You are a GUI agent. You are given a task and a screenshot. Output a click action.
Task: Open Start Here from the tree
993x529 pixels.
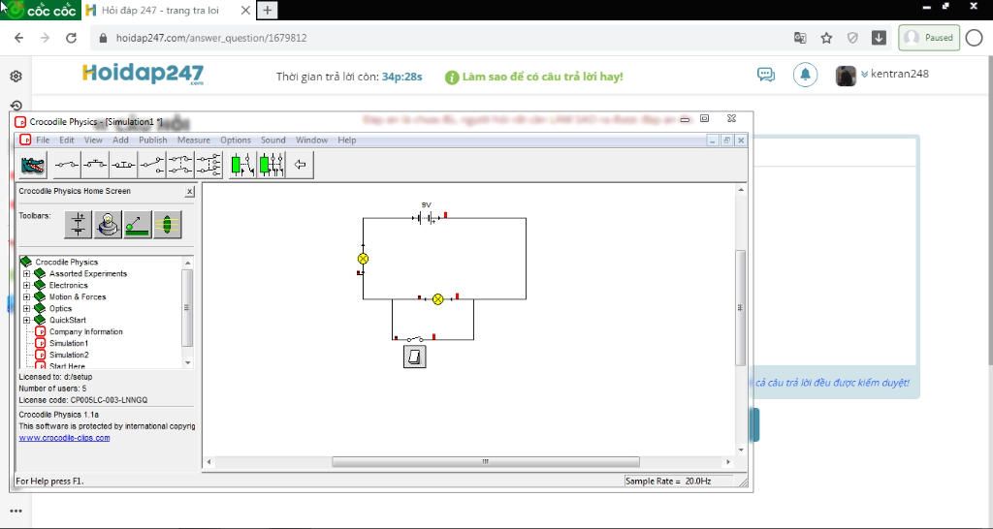pos(67,365)
